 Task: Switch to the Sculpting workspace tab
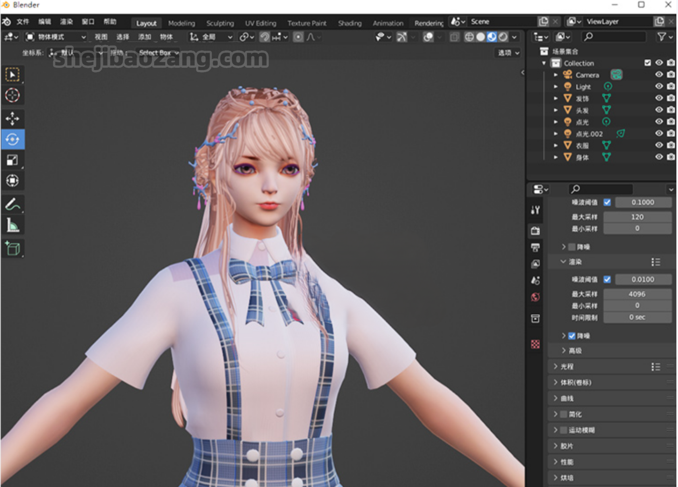pos(220,23)
